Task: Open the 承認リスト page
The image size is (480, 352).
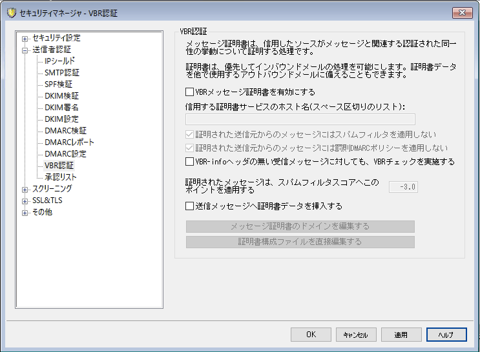Action: point(61,177)
